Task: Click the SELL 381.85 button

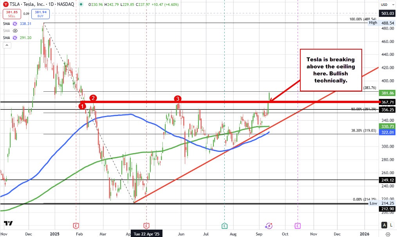Action: [12, 14]
